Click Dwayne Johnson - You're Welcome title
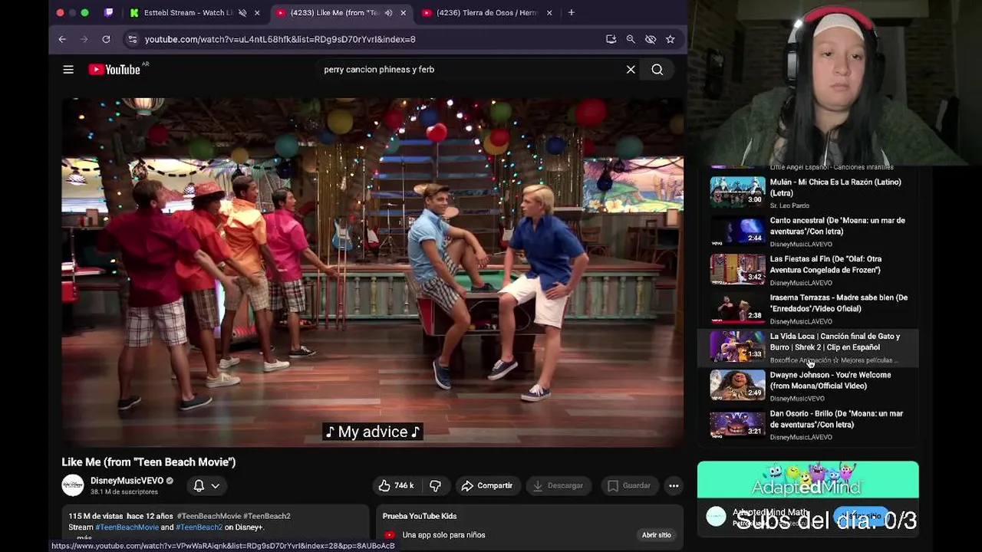982x552 pixels. pyautogui.click(x=830, y=380)
